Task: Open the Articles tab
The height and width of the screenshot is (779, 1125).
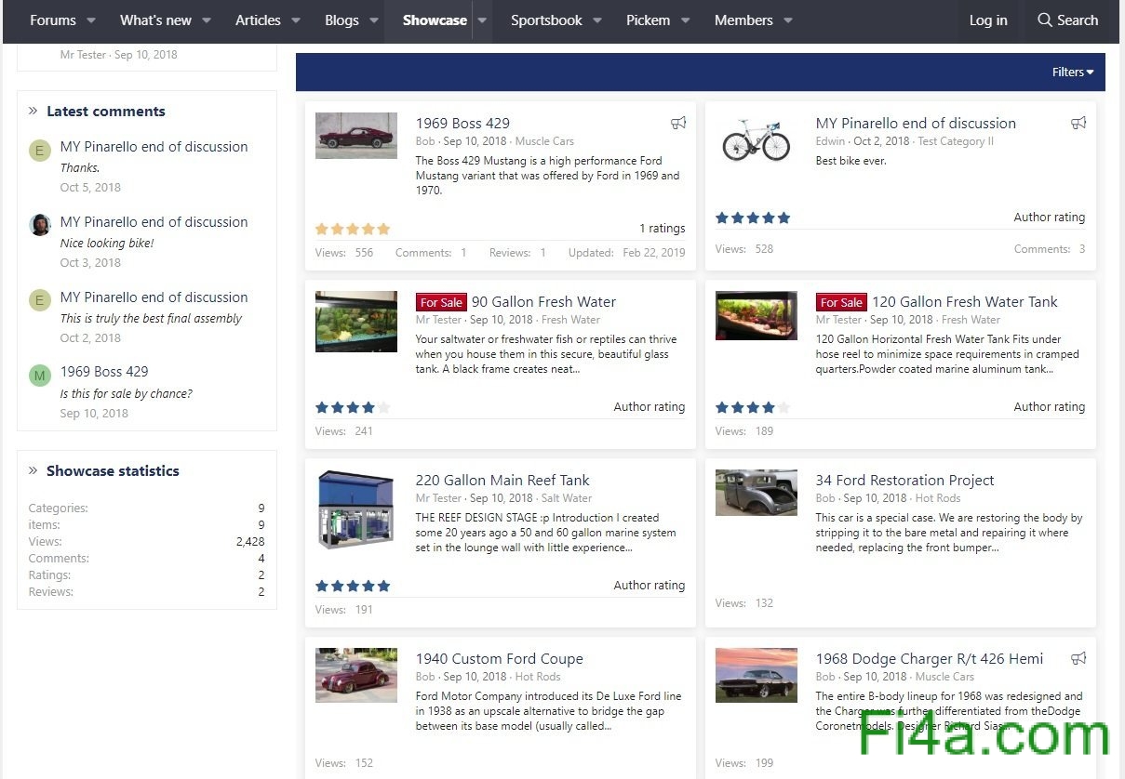Action: pos(258,20)
